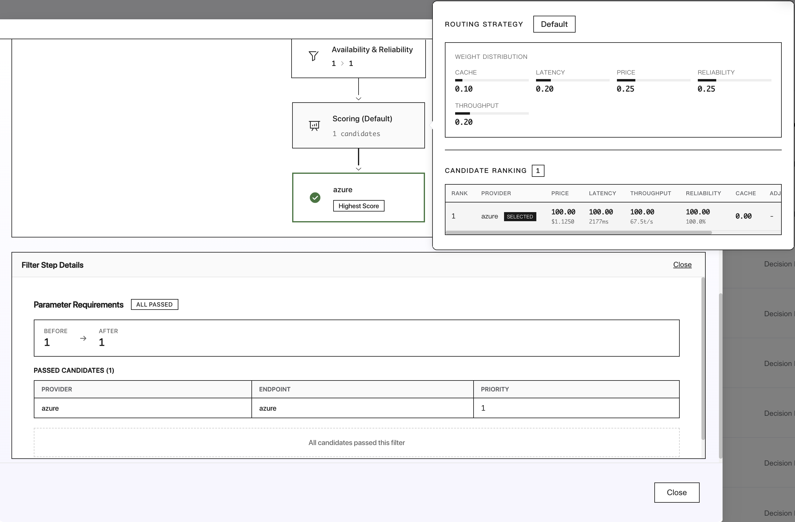
Task: Click the funnel icon on Availability & Reliability
Action: 313,56
